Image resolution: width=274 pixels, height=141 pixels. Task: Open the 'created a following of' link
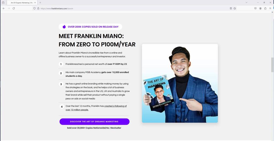[116, 106]
